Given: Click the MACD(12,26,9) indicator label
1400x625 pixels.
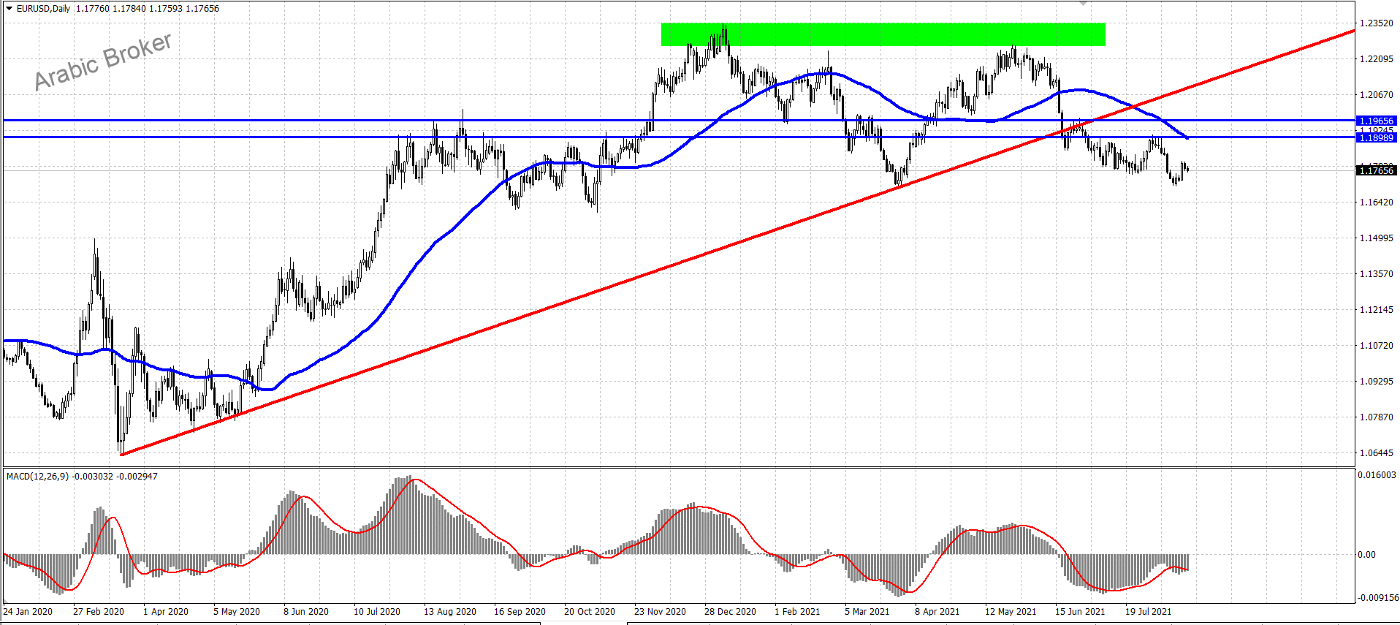Looking at the screenshot, I should coord(38,476).
